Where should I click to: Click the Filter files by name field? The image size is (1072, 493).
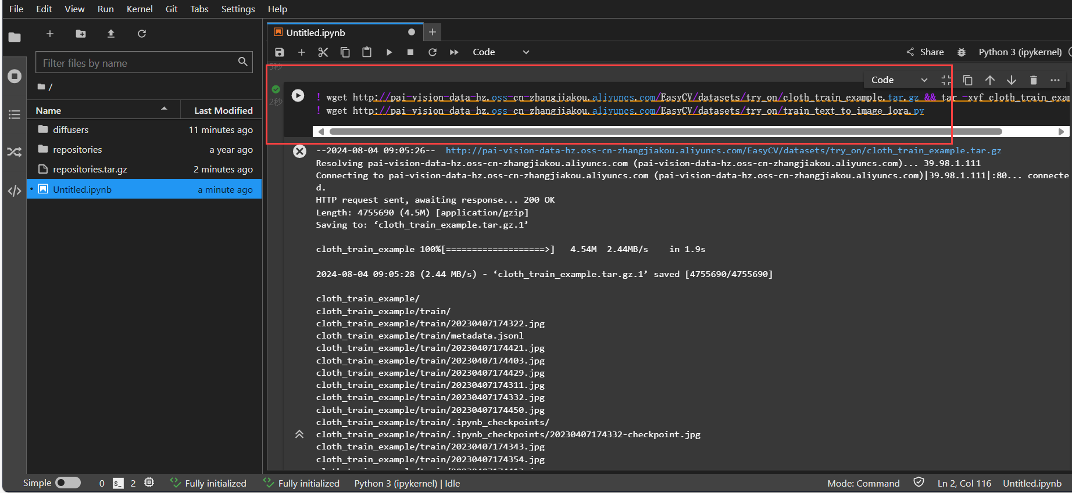144,62
